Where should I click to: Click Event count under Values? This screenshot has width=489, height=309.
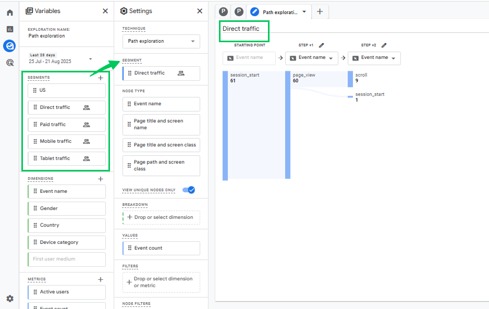click(x=161, y=248)
